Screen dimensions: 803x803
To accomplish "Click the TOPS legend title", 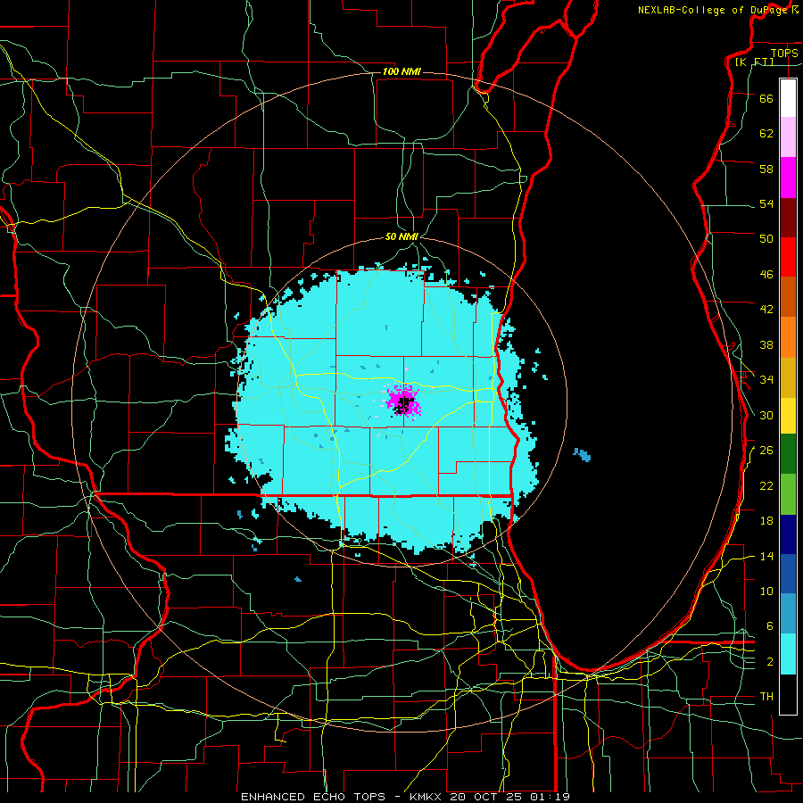I will pyautogui.click(x=784, y=53).
